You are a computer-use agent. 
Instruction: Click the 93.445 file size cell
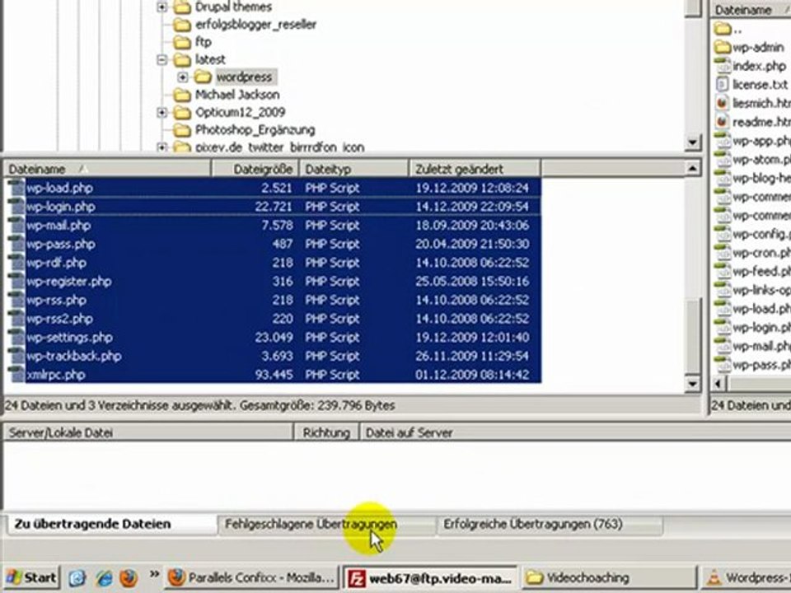point(274,375)
